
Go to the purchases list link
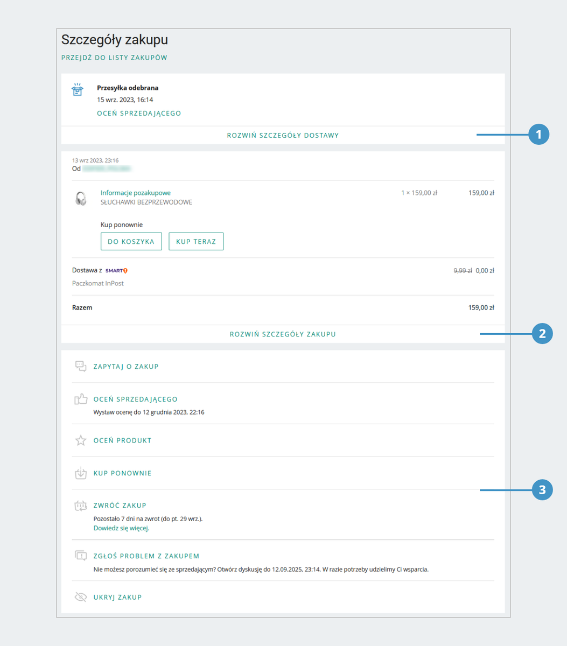click(x=114, y=58)
